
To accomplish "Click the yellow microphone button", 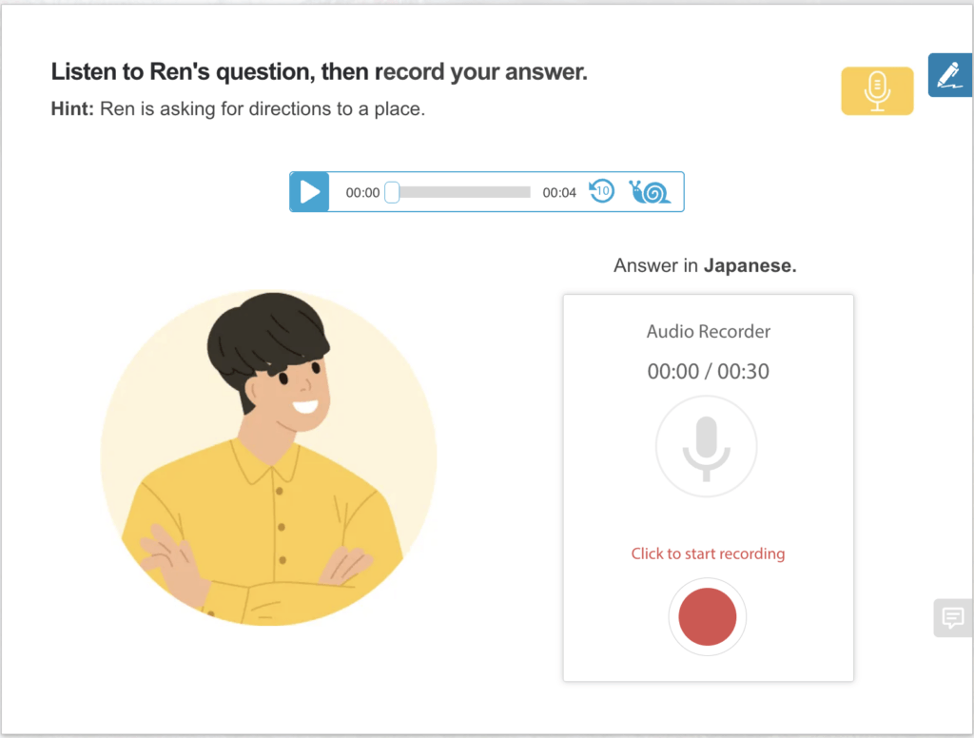I will 877,91.
